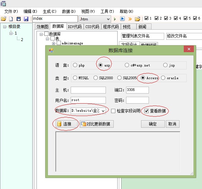Screen dimensions: 202x189
Task: Toggle 查看数据 checkbox
Action: [147, 111]
